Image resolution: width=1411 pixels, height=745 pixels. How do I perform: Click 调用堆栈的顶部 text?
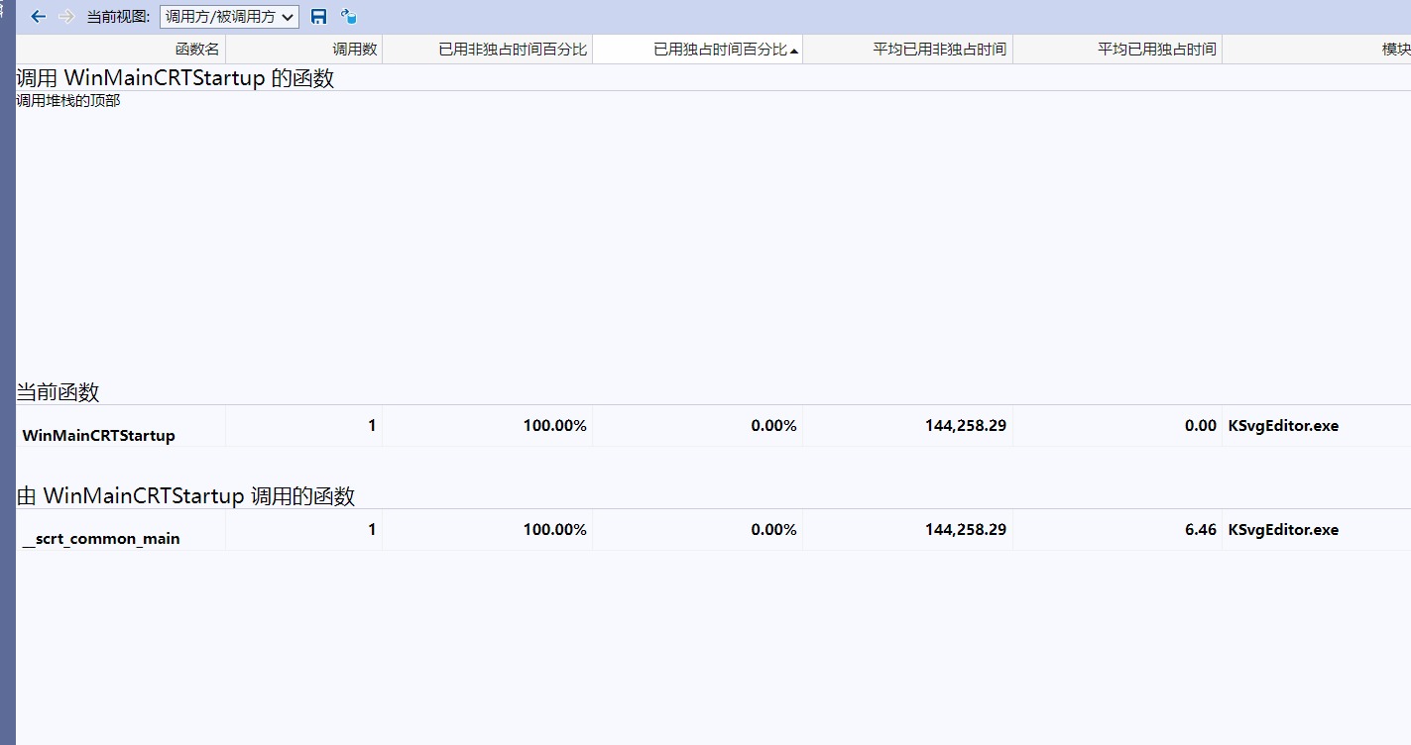(68, 100)
